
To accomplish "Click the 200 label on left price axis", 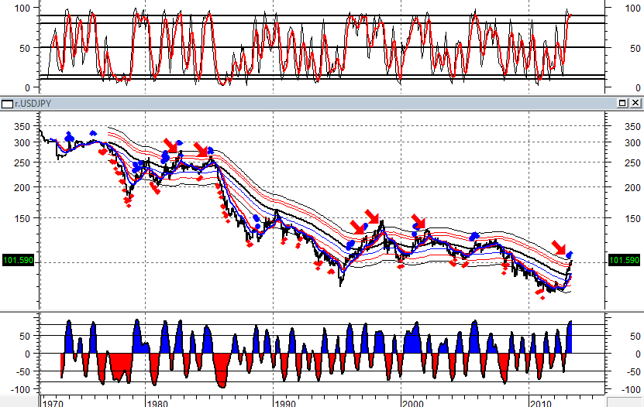I will (x=22, y=188).
